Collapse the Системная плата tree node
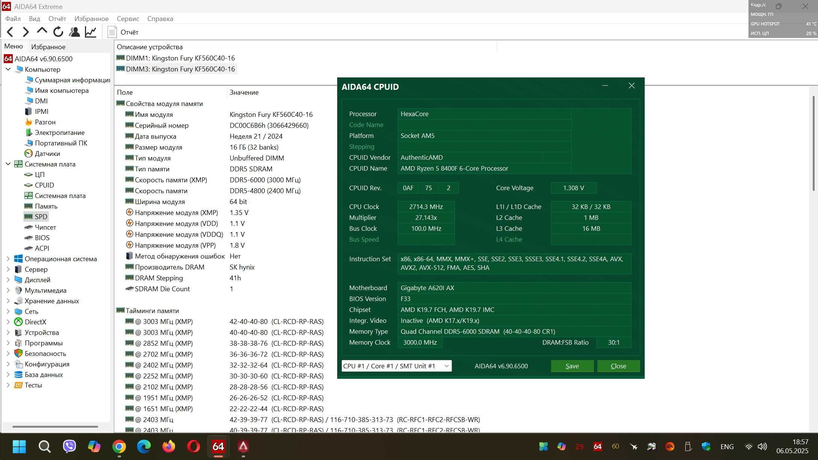The height and width of the screenshot is (460, 818). (x=8, y=164)
